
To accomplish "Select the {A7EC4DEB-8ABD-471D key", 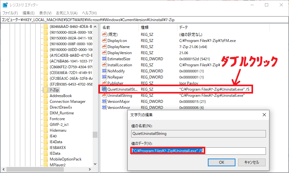I will (x=71, y=55).
